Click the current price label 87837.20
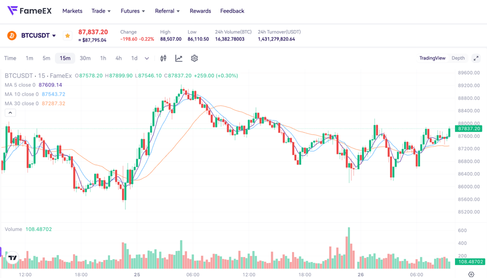This screenshot has height=278, width=487. [468, 128]
